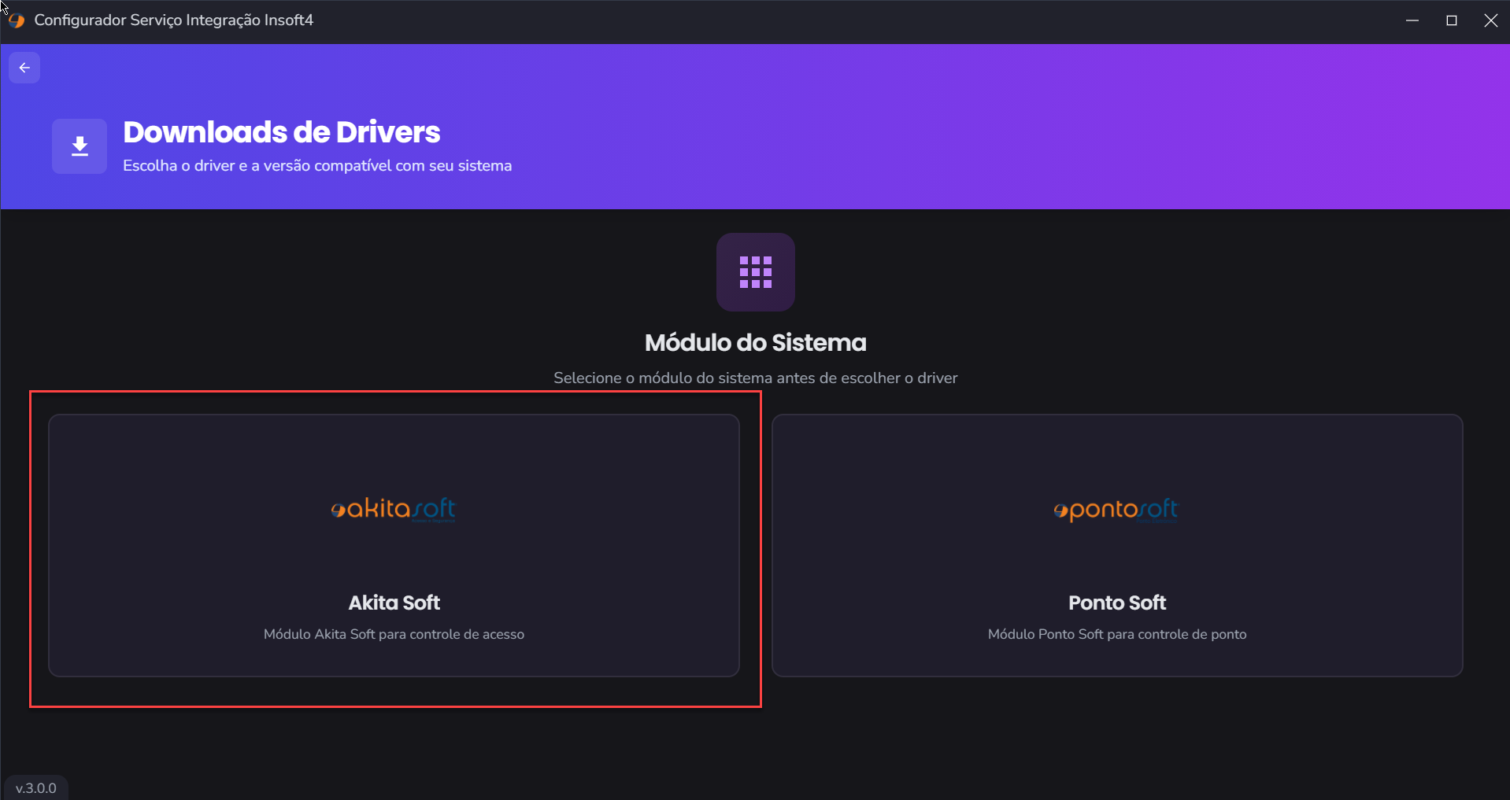Click the window title 'Configurador Serviço Integração Insoft4'
The image size is (1510, 800).
click(173, 20)
